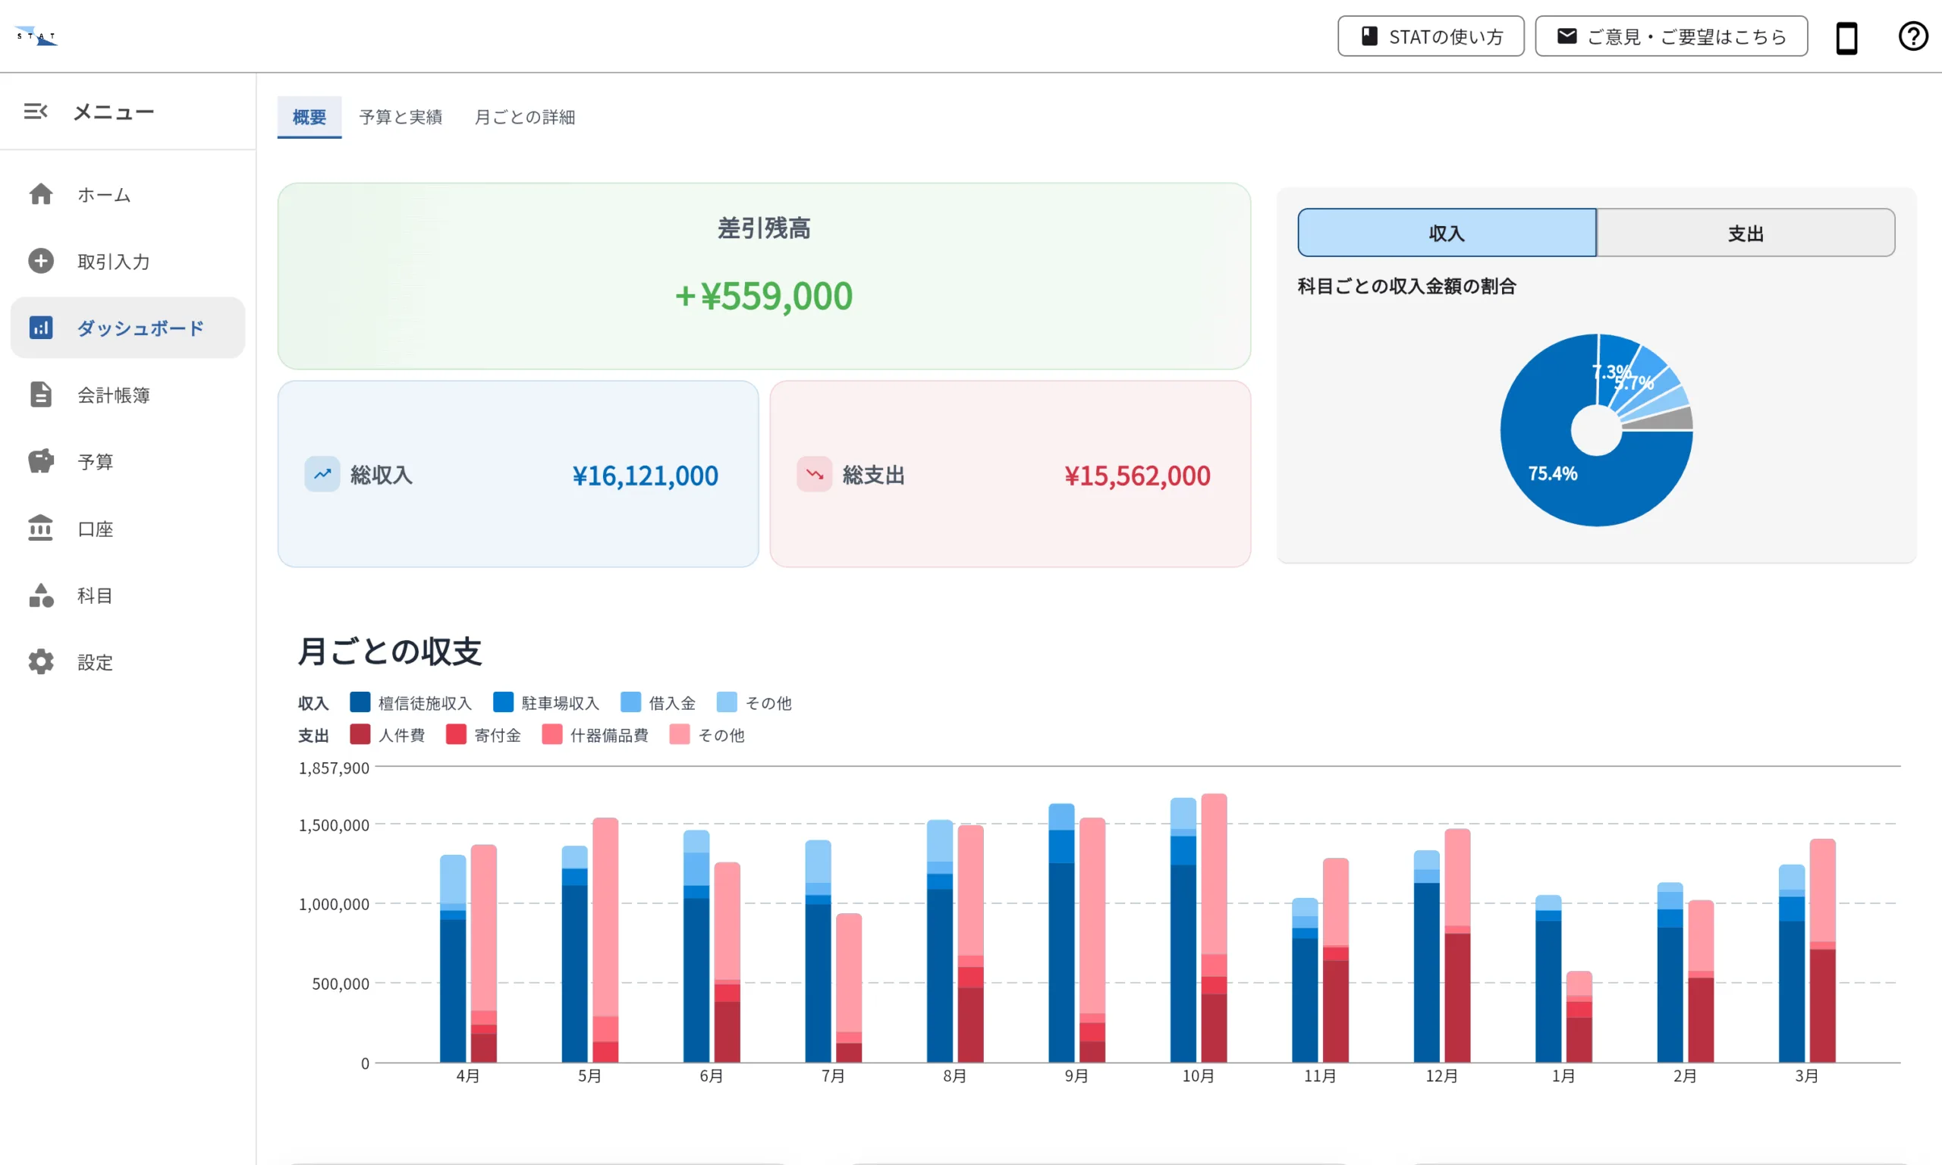Open 口座 via the bank building icon

pos(41,529)
